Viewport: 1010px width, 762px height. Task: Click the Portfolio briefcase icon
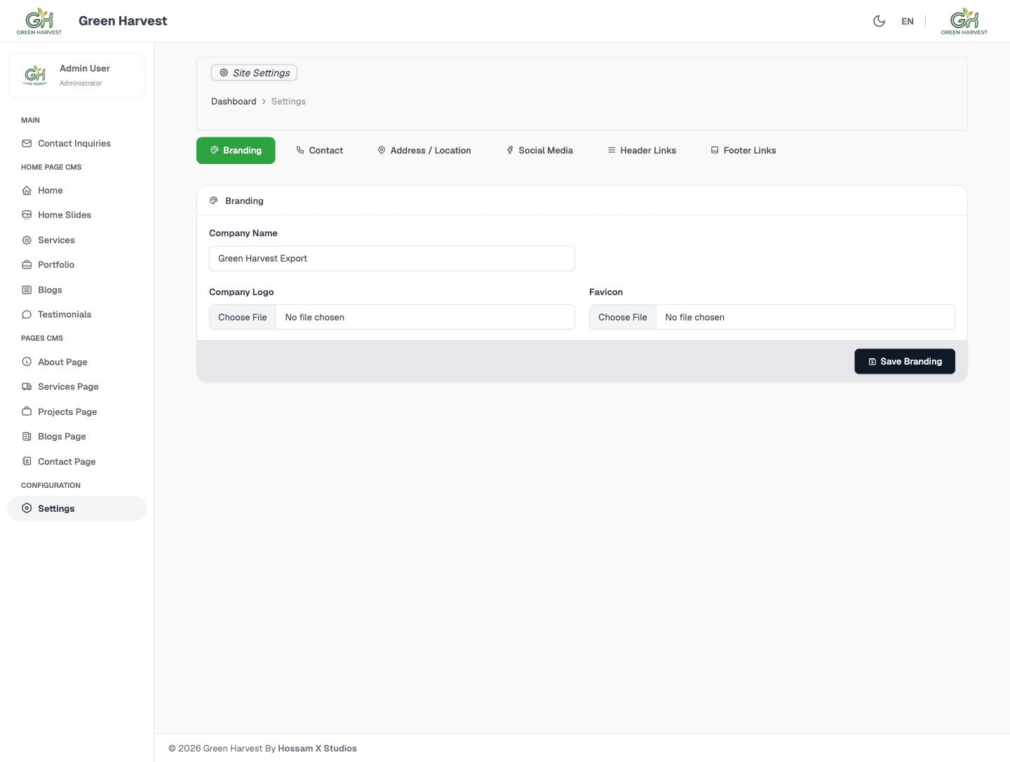(27, 264)
